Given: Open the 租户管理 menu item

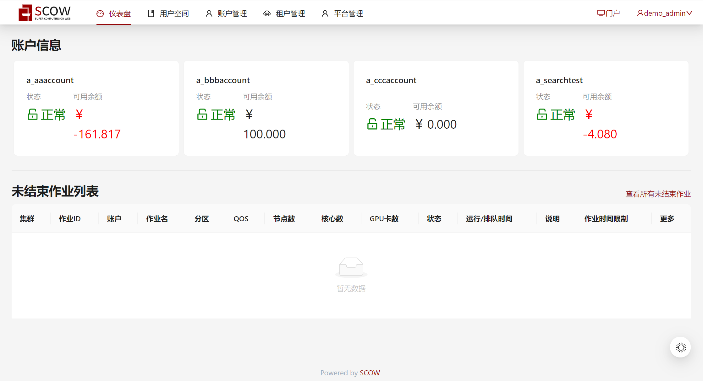Looking at the screenshot, I should [x=290, y=13].
